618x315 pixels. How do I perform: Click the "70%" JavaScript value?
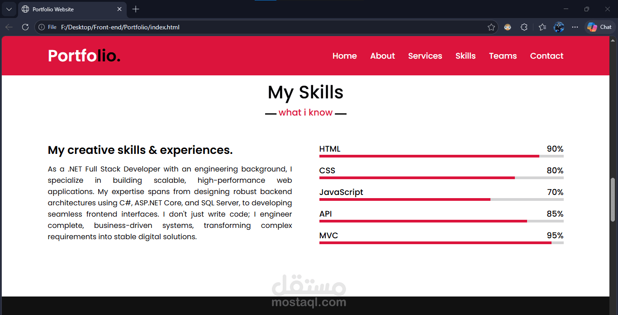pyautogui.click(x=555, y=192)
